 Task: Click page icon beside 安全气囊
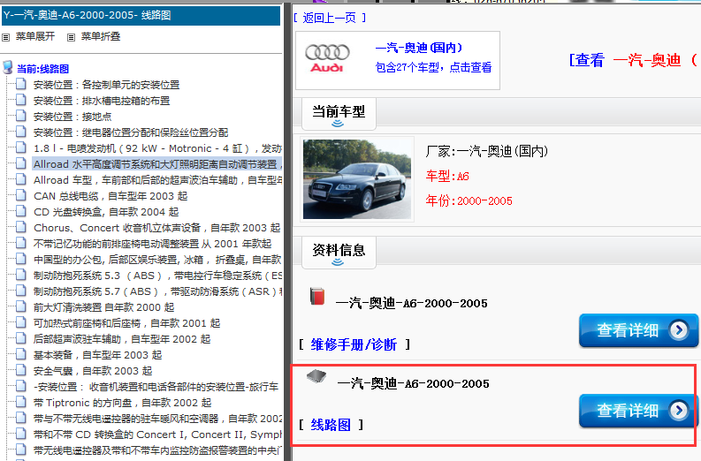(x=21, y=370)
